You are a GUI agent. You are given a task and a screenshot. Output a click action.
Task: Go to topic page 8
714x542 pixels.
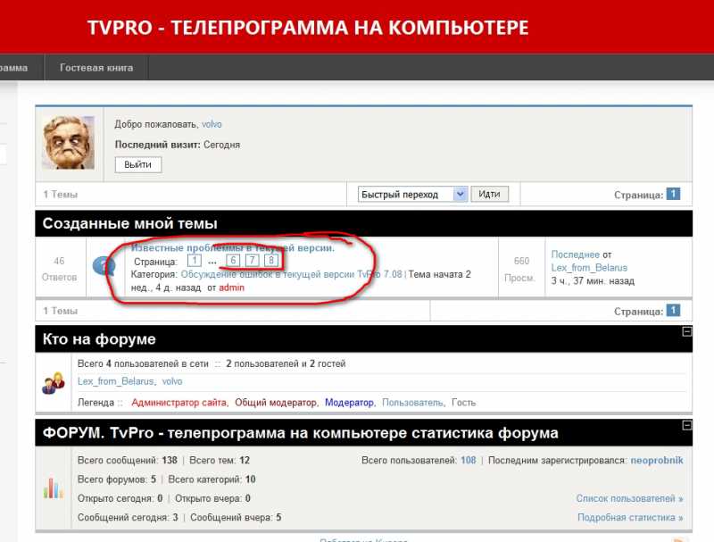pyautogui.click(x=271, y=261)
